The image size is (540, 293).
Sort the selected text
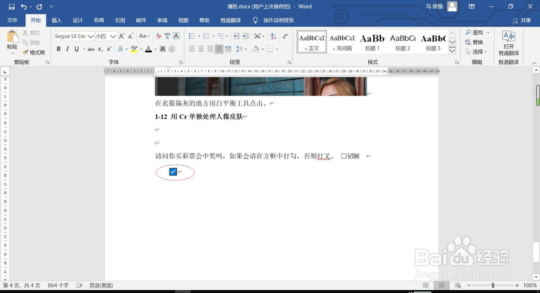(x=273, y=36)
